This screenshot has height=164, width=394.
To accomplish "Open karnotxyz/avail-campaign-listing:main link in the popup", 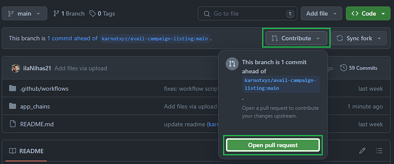I will click(x=281, y=84).
